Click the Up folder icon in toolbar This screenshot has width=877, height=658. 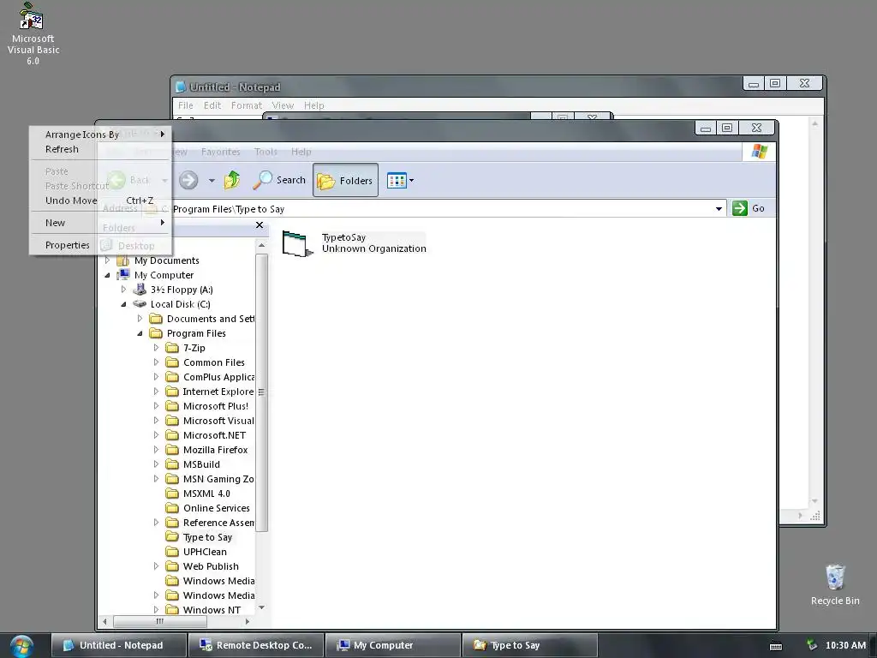point(232,180)
